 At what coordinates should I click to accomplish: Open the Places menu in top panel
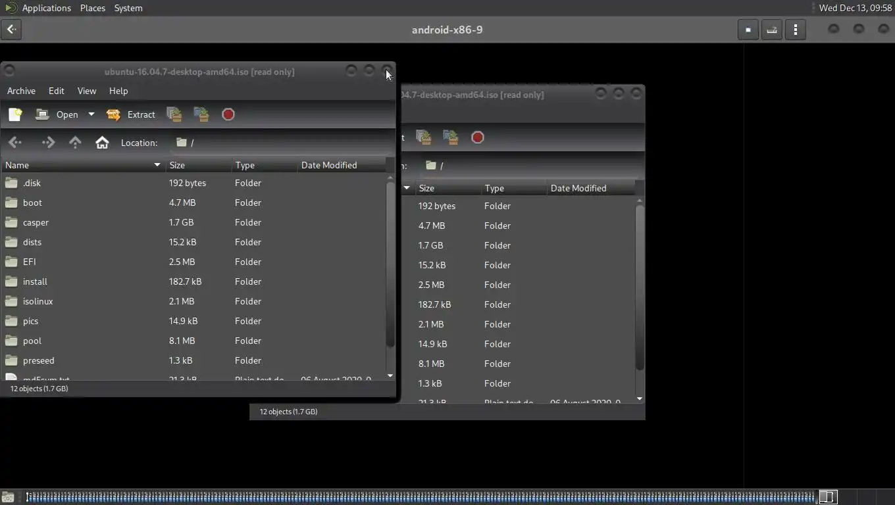tap(93, 8)
